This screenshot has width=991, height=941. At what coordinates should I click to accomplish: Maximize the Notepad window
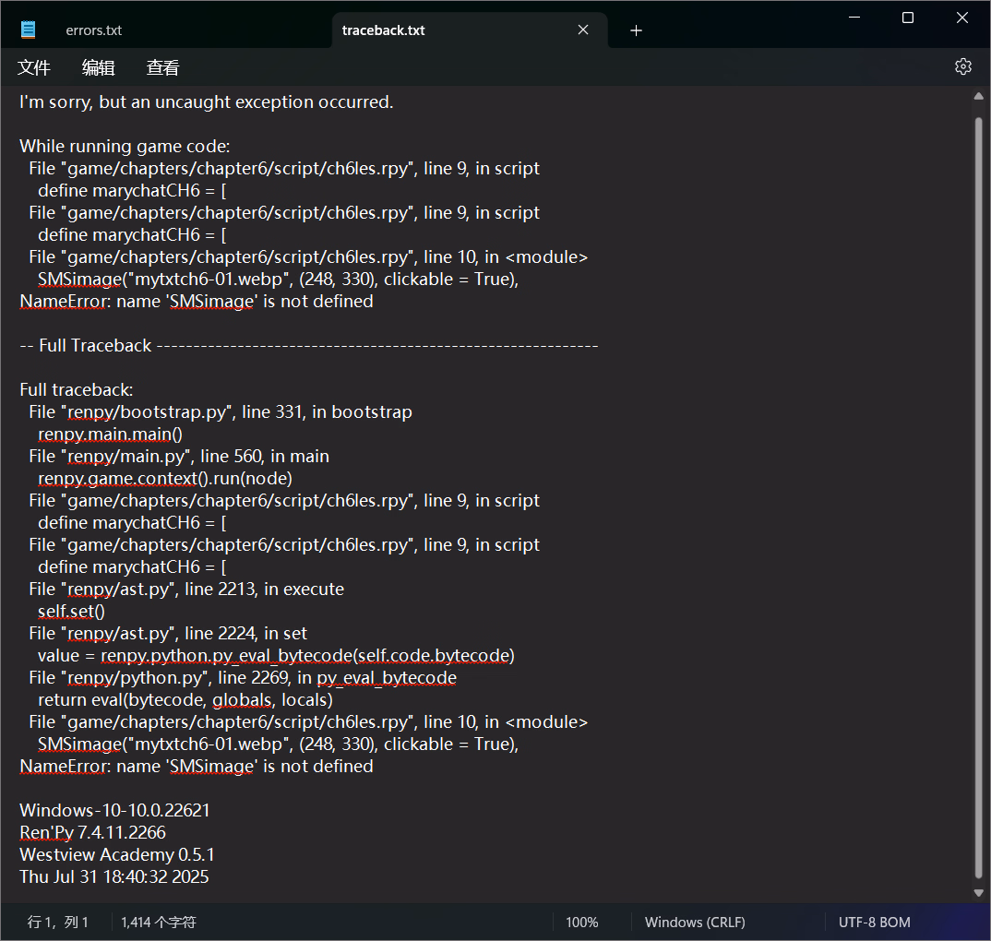pyautogui.click(x=908, y=18)
